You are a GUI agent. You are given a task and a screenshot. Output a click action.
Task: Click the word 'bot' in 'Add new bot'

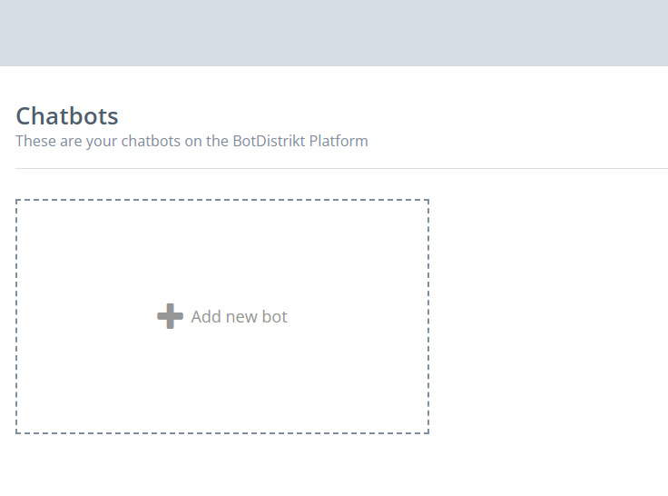click(x=274, y=317)
